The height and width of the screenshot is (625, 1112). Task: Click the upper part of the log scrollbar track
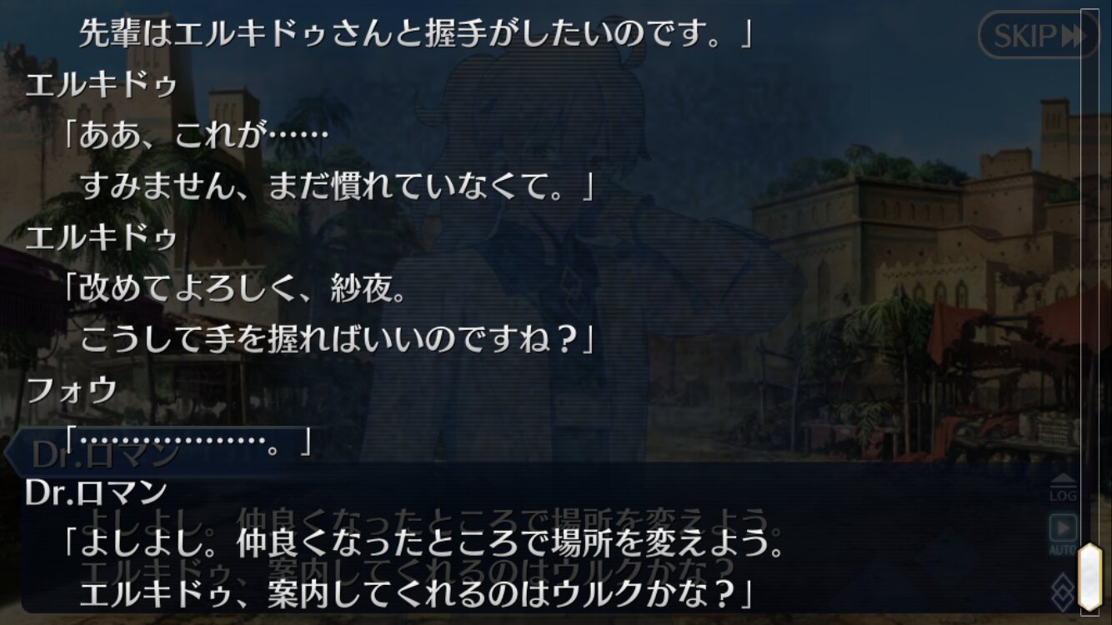coord(1089,167)
